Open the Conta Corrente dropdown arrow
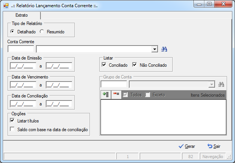The height and width of the screenshot is (163, 235). coord(155,49)
